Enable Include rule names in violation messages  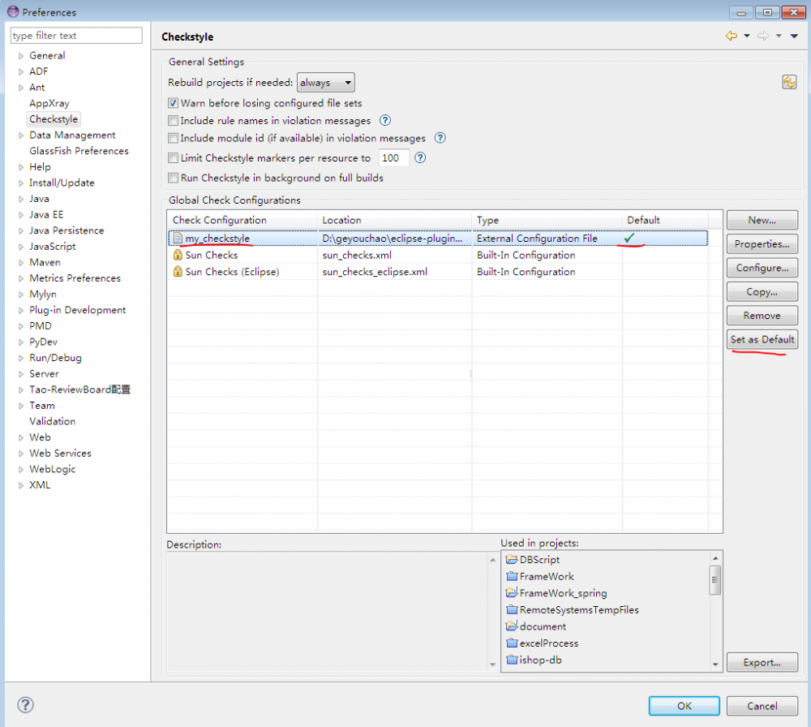(x=174, y=121)
